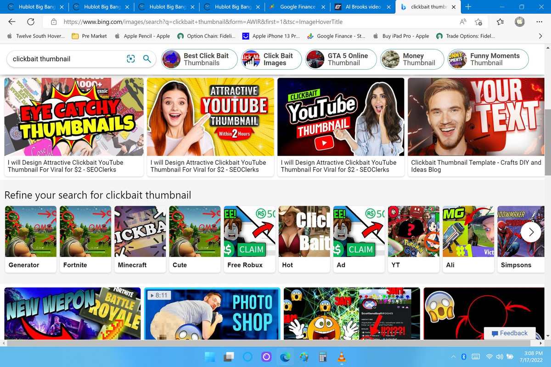
Task: Close the active clickbait thumbnail tab
Action: tap(455, 7)
